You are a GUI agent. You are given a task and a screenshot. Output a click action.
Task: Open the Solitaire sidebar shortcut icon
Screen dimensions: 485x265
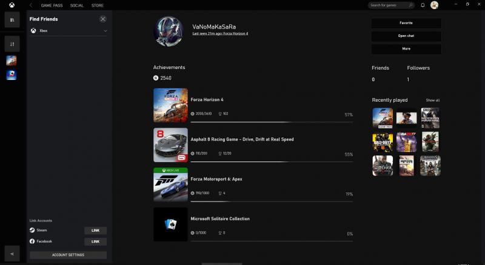click(12, 74)
